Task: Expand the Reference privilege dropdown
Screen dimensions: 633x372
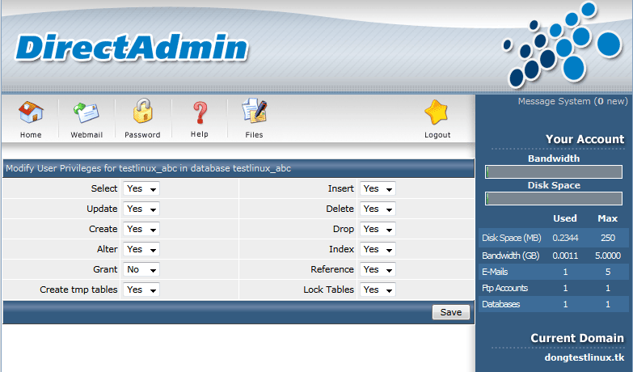Action: [378, 269]
